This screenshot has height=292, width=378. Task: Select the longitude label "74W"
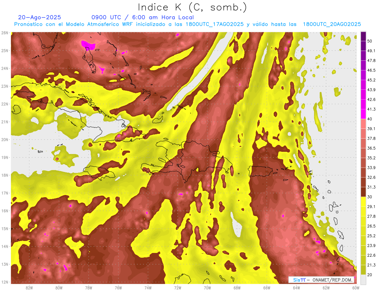click(x=148, y=288)
